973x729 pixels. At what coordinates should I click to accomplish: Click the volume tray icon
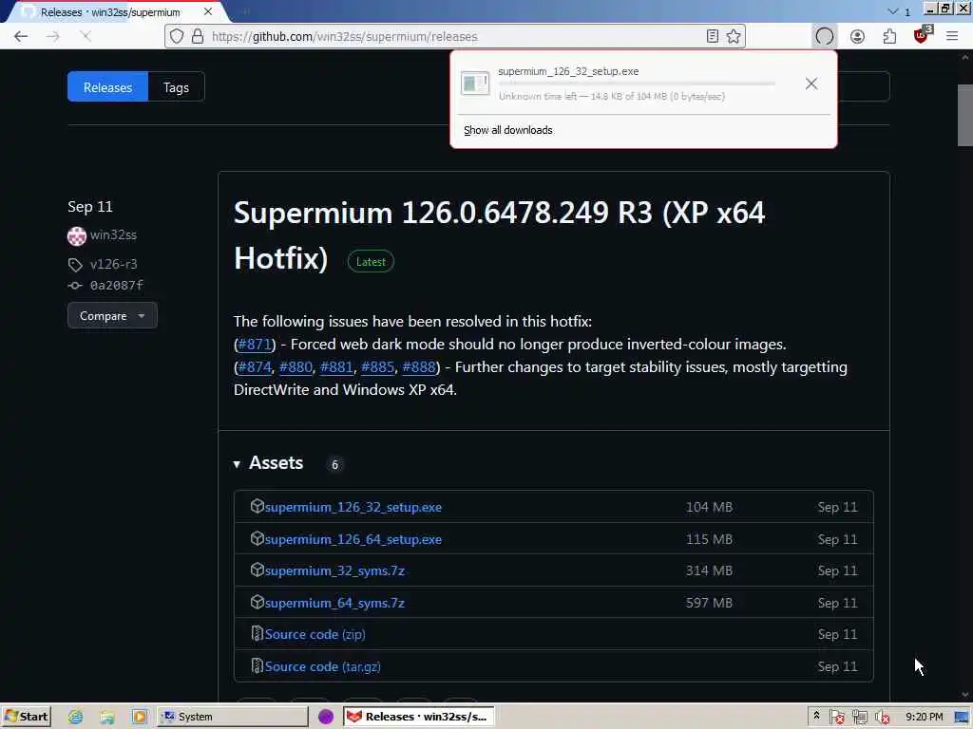coord(882,717)
